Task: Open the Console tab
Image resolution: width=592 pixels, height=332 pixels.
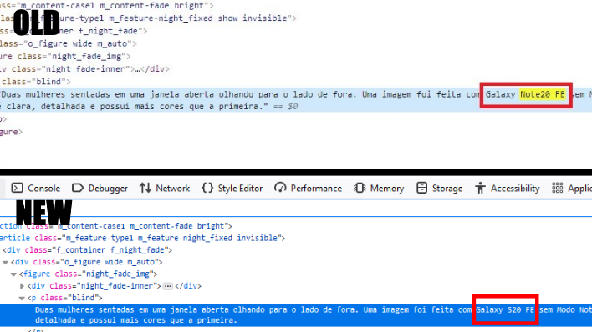Action: [x=36, y=188]
